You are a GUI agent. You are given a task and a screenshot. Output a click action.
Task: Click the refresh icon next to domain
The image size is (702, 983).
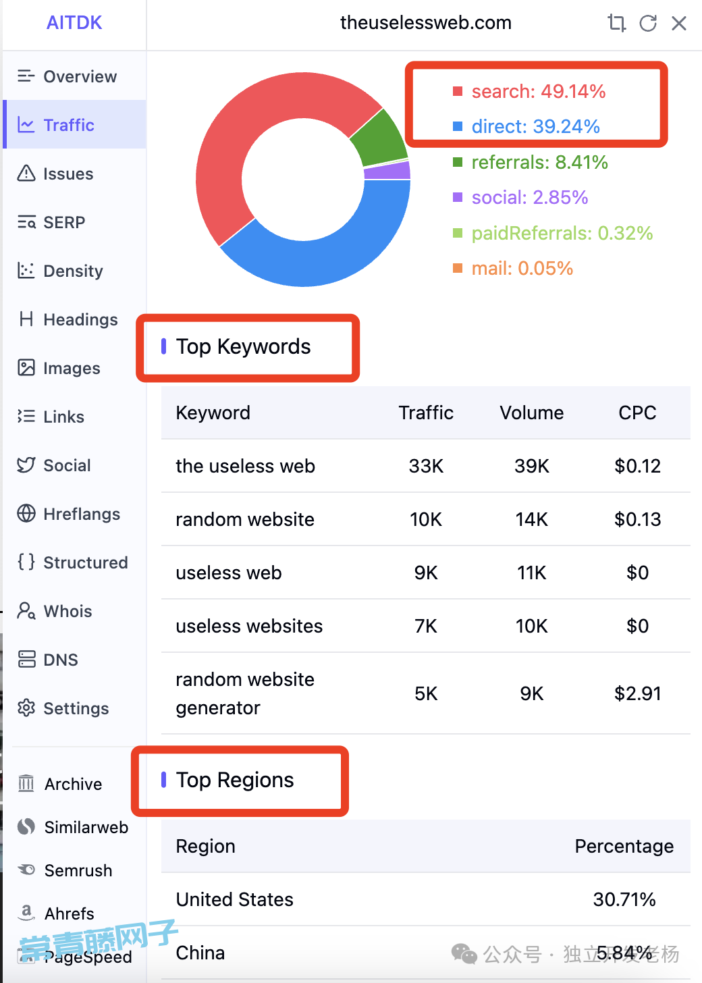[648, 23]
